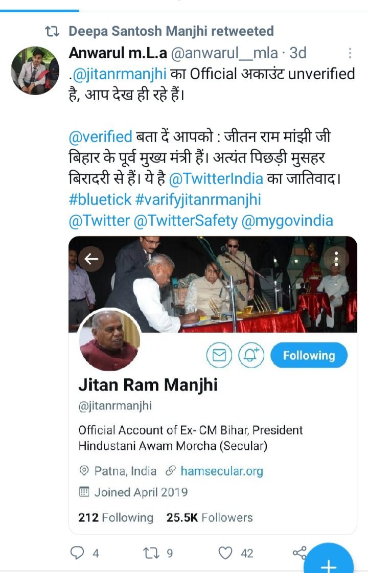Tap the share icon below the tweet

coord(300,553)
